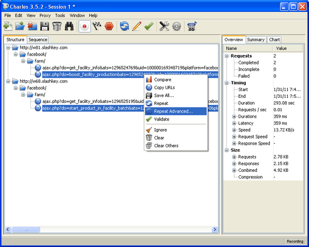Screen dimensions: 309x247
Task: Collapse the Size section in Overview
Action: click(227, 150)
